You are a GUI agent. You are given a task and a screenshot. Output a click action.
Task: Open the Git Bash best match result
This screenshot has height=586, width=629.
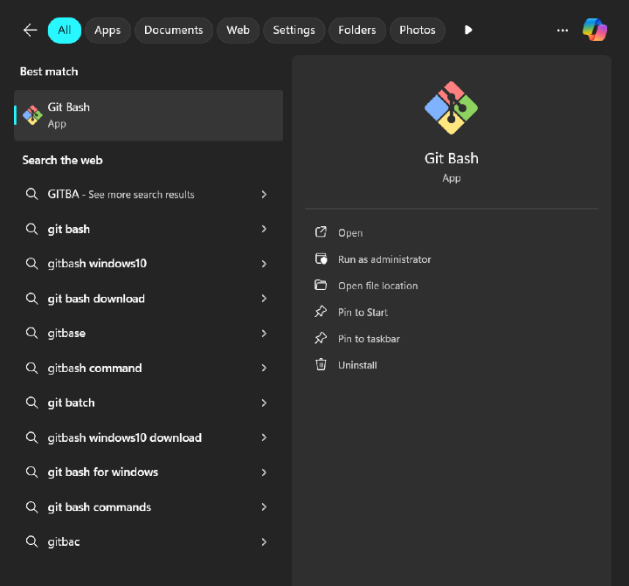(x=149, y=114)
